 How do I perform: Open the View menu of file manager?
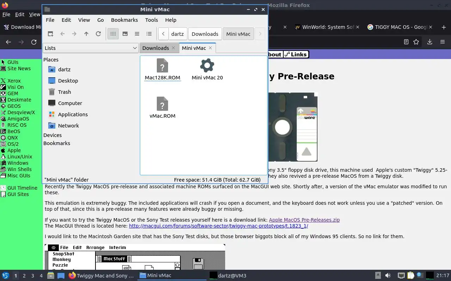(84, 20)
